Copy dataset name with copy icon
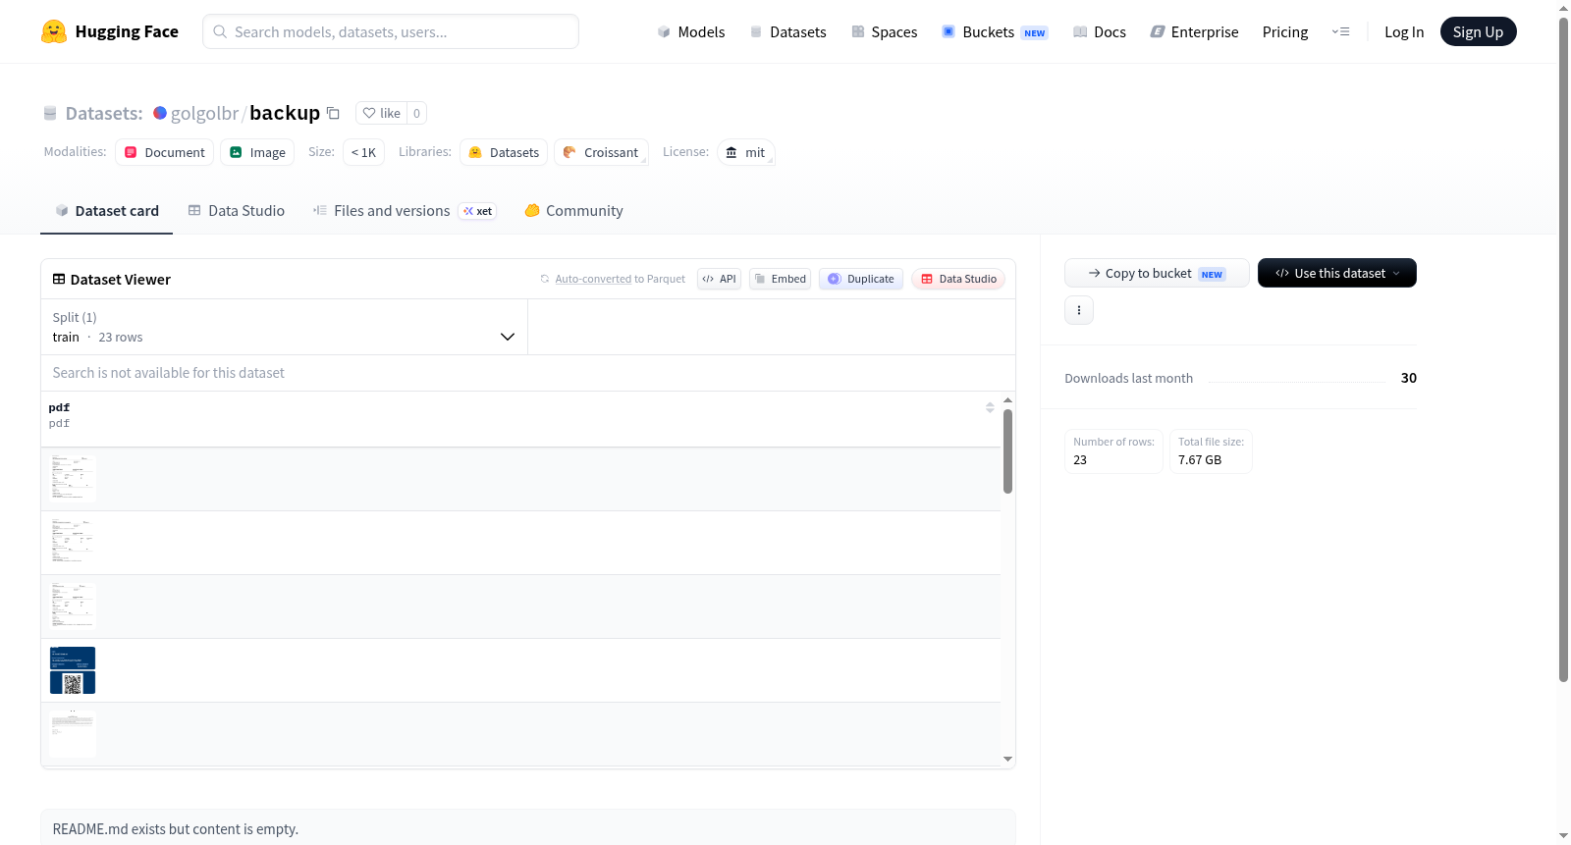This screenshot has width=1571, height=845. point(333,113)
